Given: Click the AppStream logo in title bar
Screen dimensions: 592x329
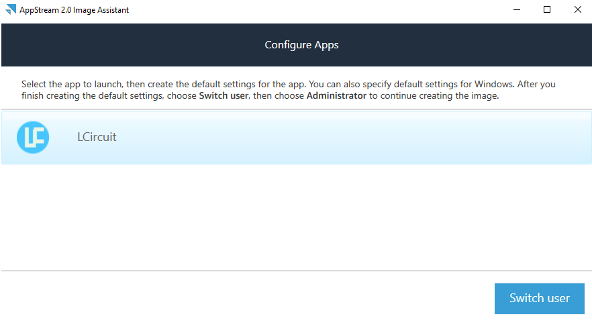Looking at the screenshot, I should (9, 10).
